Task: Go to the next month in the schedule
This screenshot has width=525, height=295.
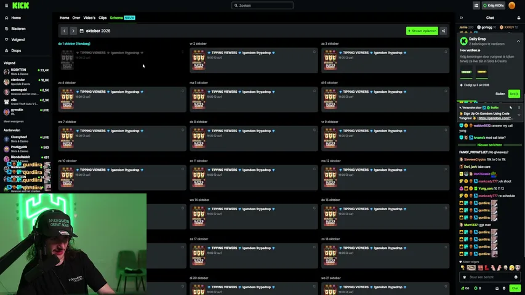Action: (73, 31)
